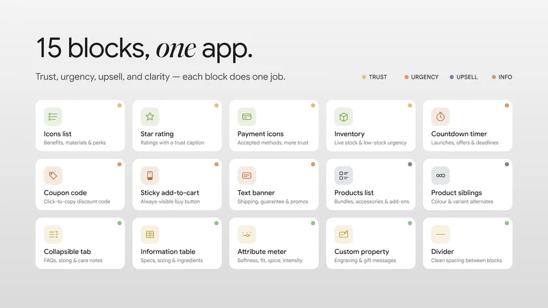Select the UPSELL legend item
548x308 pixels.
pyautogui.click(x=464, y=77)
